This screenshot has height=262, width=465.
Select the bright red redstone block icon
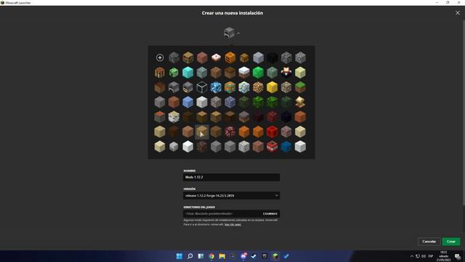[272, 132]
